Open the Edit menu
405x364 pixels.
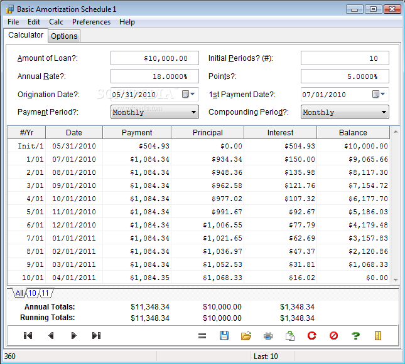34,22
